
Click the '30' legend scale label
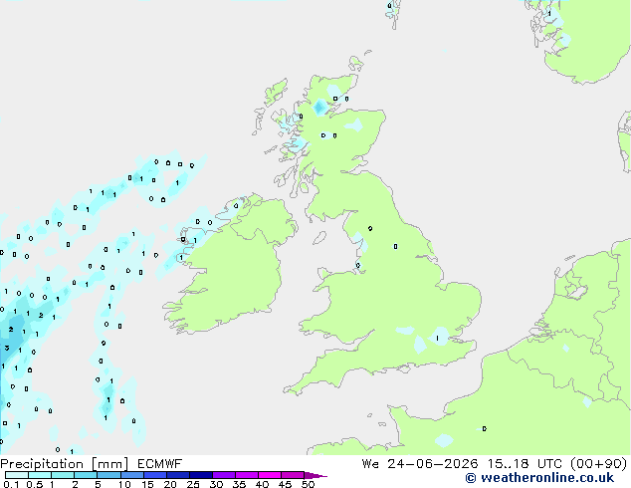(216, 484)
